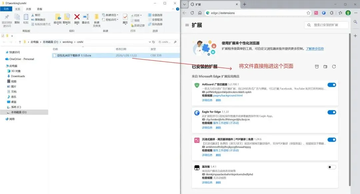Image resolution: width=360 pixels, height=194 pixels.
Task: Refresh Explorer address bar
Action: (154, 42)
